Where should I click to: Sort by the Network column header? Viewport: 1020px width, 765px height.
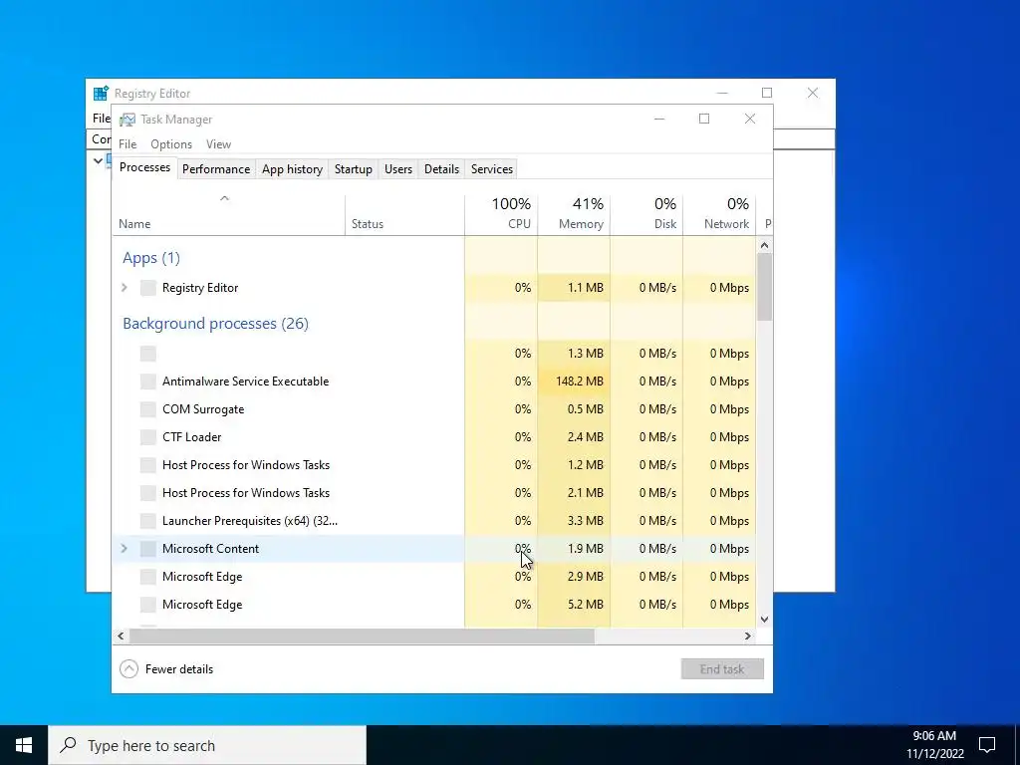tap(719, 215)
